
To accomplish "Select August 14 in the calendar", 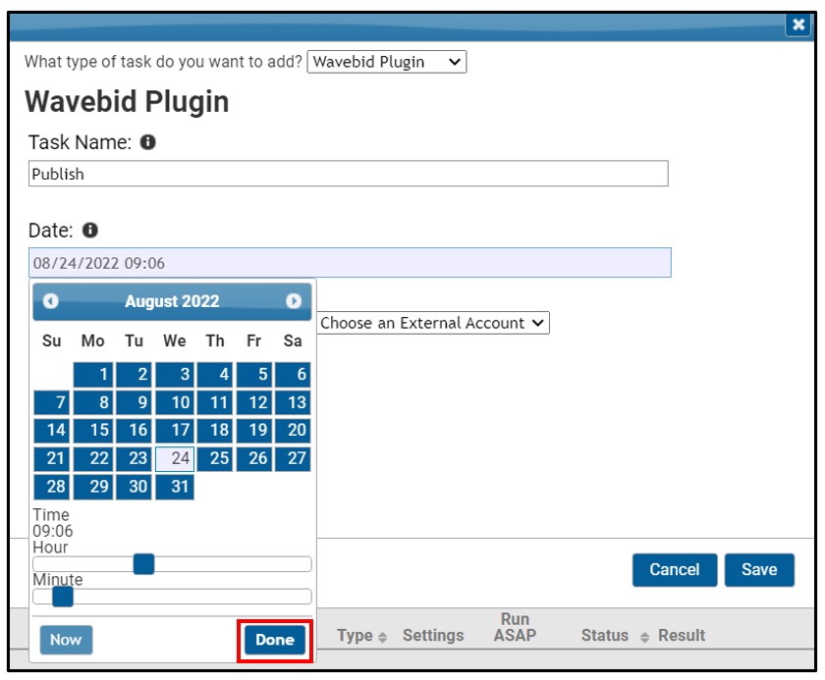I will click(x=51, y=431).
